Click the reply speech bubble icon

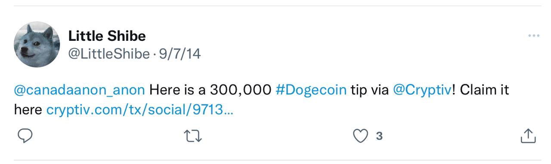click(x=25, y=136)
